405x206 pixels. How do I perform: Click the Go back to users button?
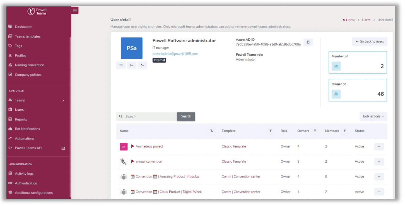pos(370,41)
